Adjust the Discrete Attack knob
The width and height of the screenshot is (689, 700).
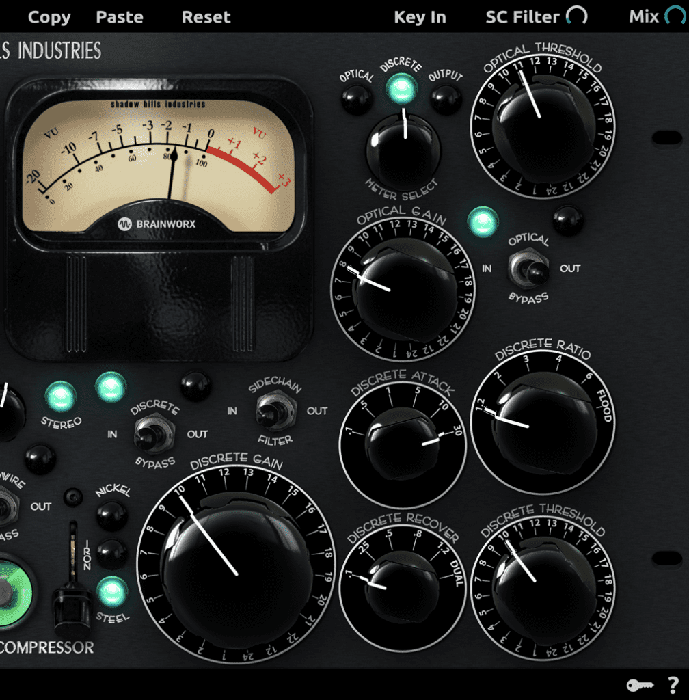pyautogui.click(x=403, y=444)
